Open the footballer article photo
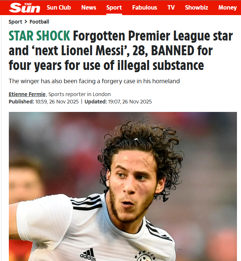Viewport: 241px width, 261px height. [x=123, y=186]
